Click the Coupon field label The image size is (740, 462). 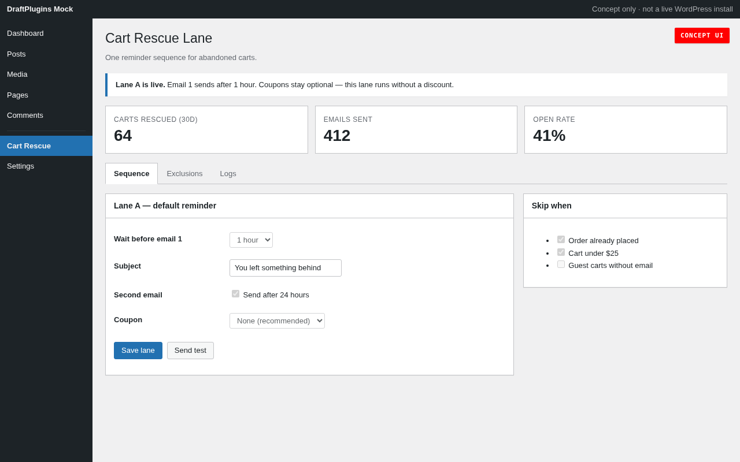128,320
